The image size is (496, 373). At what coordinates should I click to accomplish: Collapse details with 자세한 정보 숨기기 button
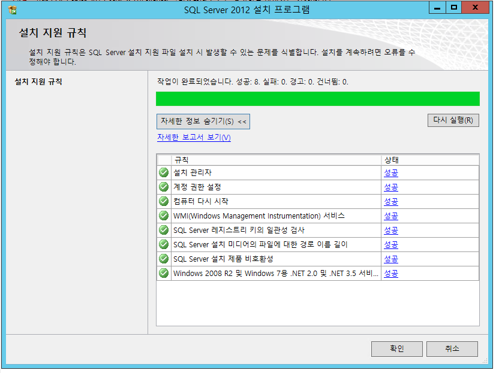(x=203, y=122)
